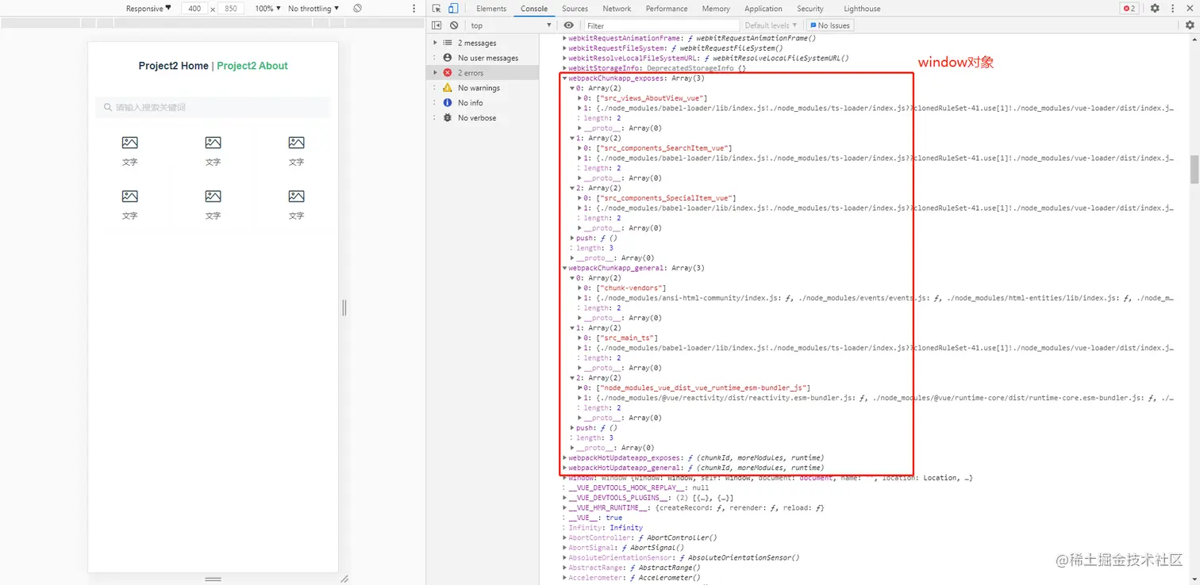The height and width of the screenshot is (585, 1200).
Task: Switch to the Performance tab
Action: (x=667, y=9)
